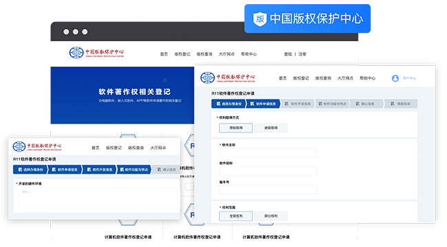447x247 pixels.
Task: Click the greyed 软件功能与特点 step icon
Action: pos(320,104)
